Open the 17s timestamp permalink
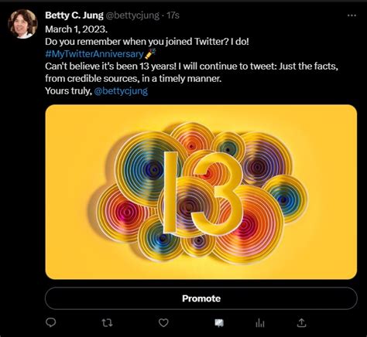The height and width of the screenshot is (337, 367). pyautogui.click(x=173, y=15)
